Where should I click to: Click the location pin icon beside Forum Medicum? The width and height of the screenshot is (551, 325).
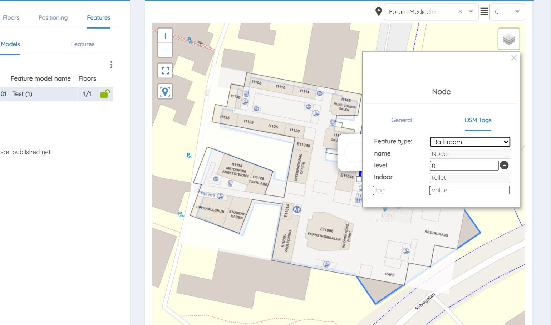coord(378,12)
